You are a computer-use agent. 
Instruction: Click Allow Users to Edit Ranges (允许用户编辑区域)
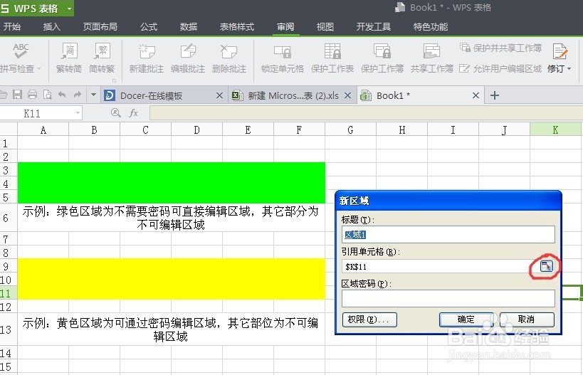tap(500, 68)
